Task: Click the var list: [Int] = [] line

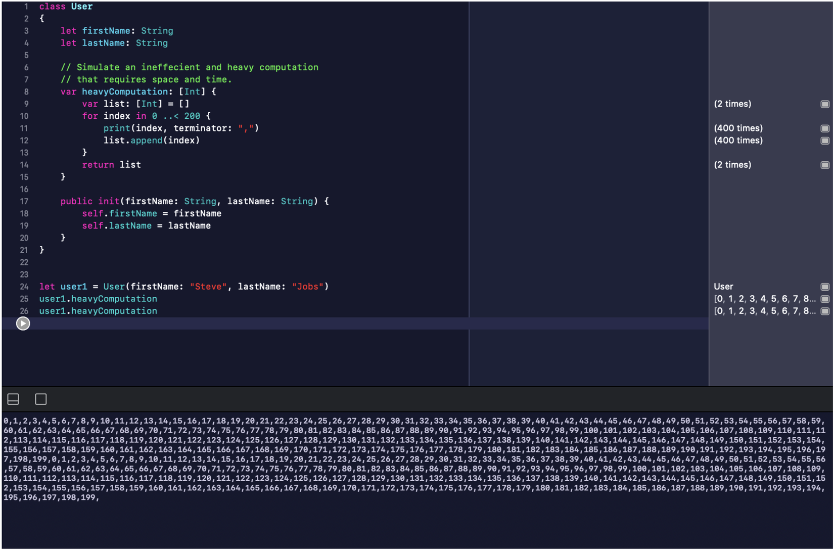Action: point(136,104)
